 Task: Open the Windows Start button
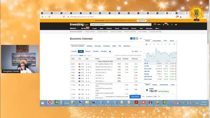[x=42, y=103]
